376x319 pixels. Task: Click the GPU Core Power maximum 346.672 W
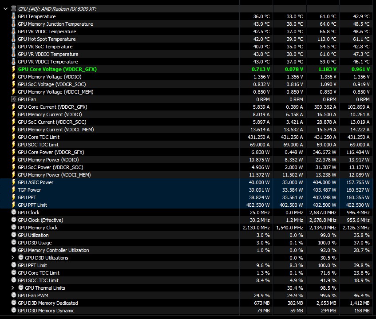325,152
